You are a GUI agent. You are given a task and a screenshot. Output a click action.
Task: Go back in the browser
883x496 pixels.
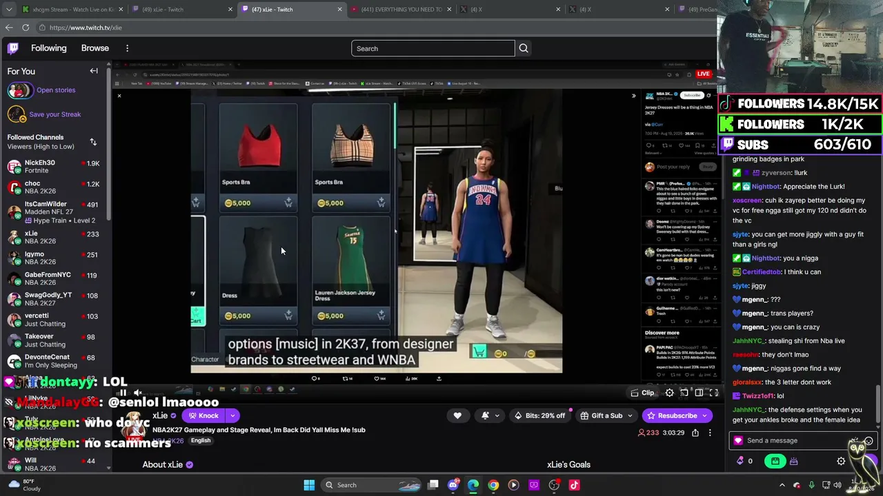point(9,28)
